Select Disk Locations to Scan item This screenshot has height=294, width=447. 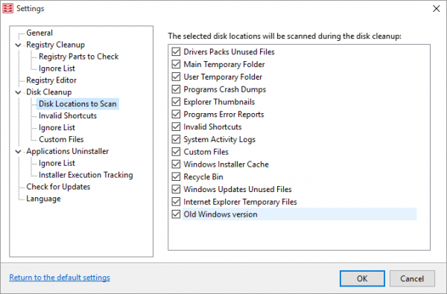pyautogui.click(x=77, y=103)
